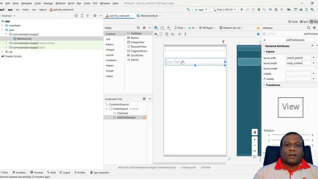Collapse the Transforms section
Screen dimensions: 318x179
pyautogui.click(x=264, y=85)
